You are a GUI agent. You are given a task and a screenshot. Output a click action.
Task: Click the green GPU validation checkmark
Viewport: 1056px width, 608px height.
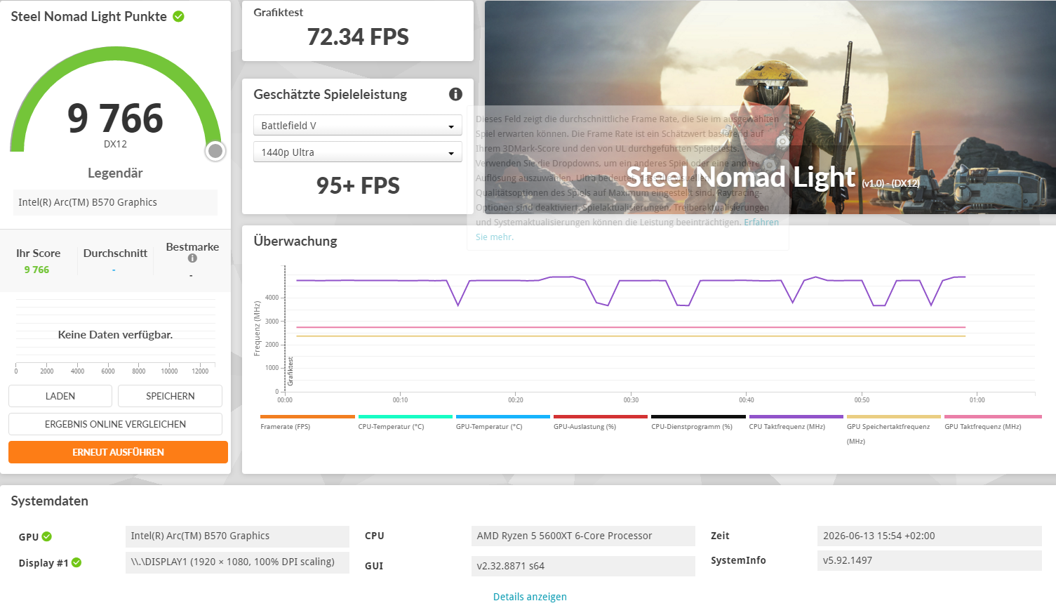point(47,536)
